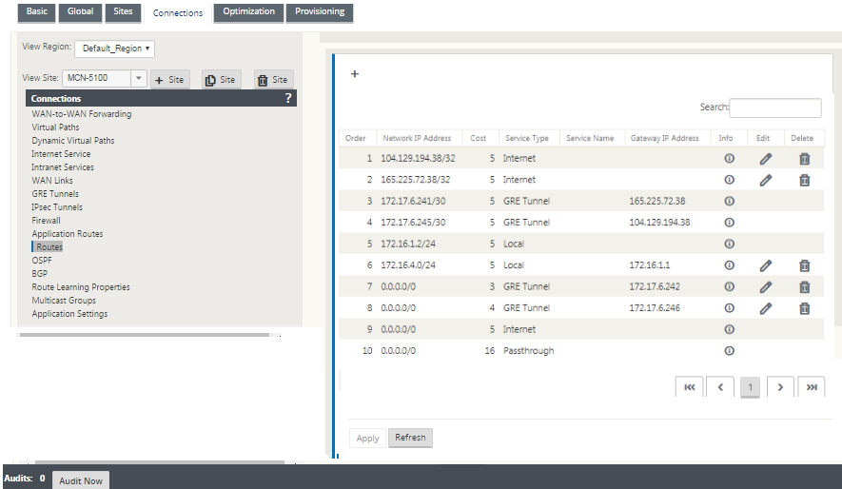
Task: Go to first page of routes
Action: click(690, 387)
